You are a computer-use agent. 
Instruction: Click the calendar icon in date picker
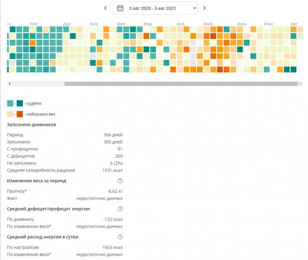coord(120,8)
